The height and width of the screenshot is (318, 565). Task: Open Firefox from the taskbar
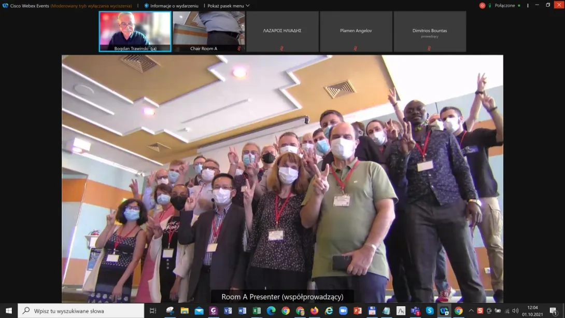coord(314,311)
